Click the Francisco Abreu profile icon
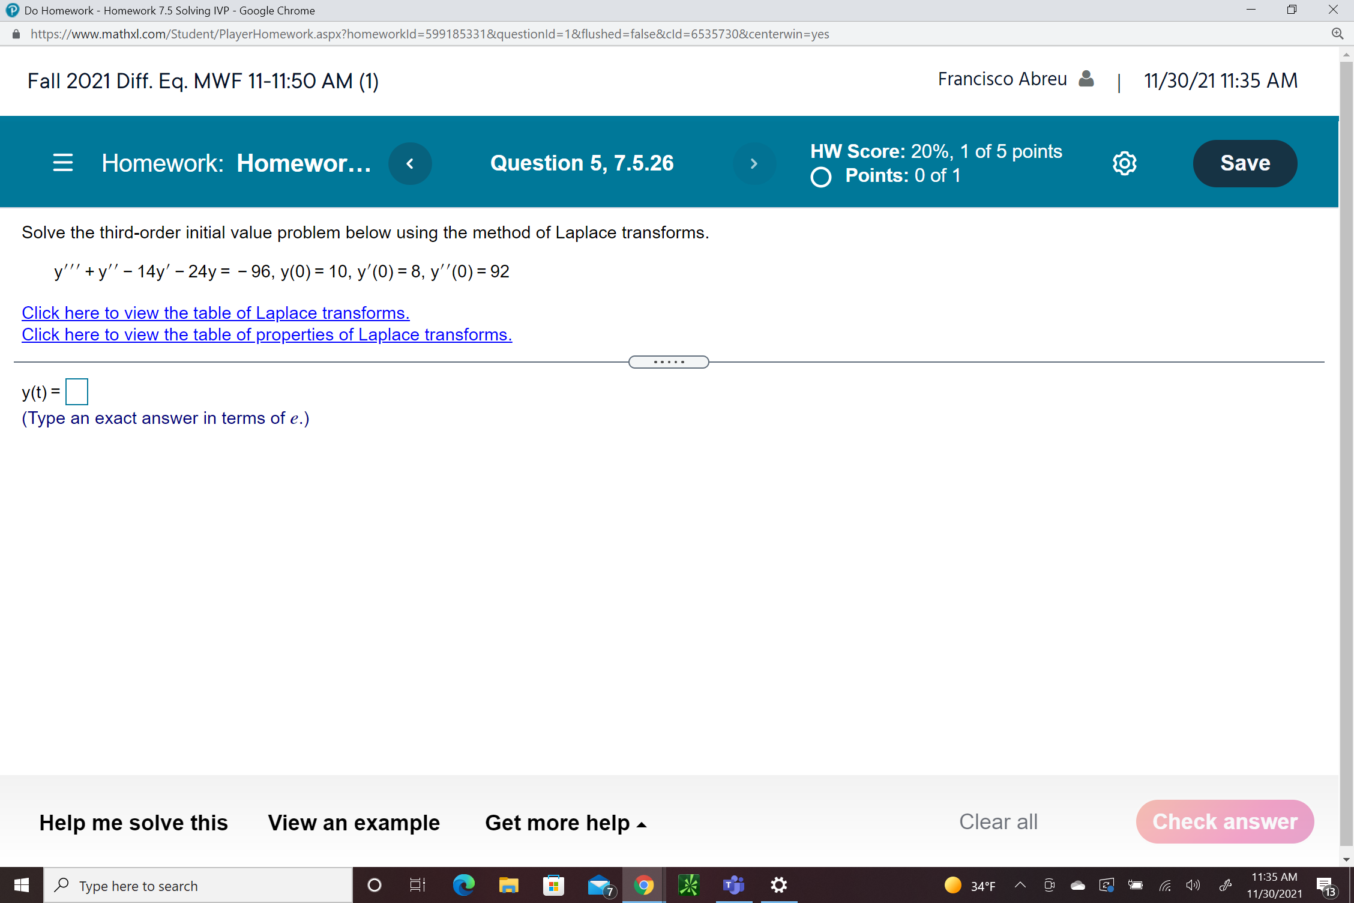The image size is (1354, 903). 1085,79
